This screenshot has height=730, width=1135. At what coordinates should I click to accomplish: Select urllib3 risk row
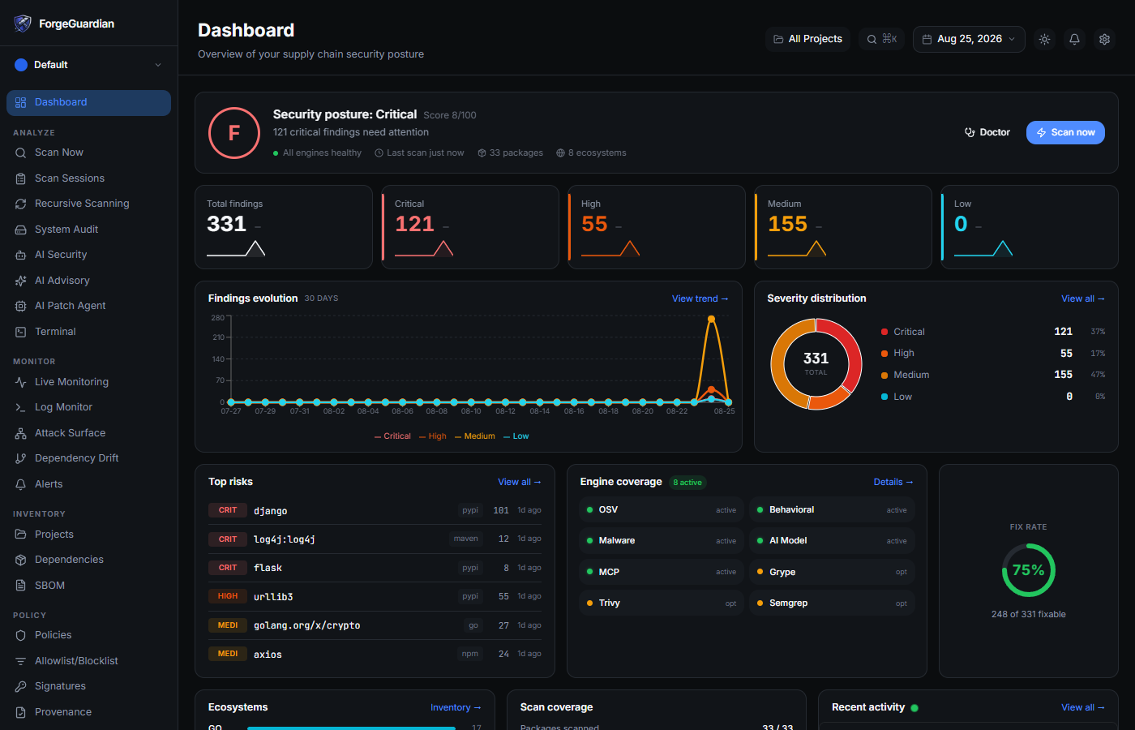375,596
